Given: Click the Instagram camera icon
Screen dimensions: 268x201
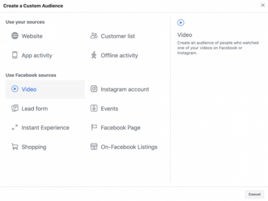Looking at the screenshot, I should [x=94, y=89].
